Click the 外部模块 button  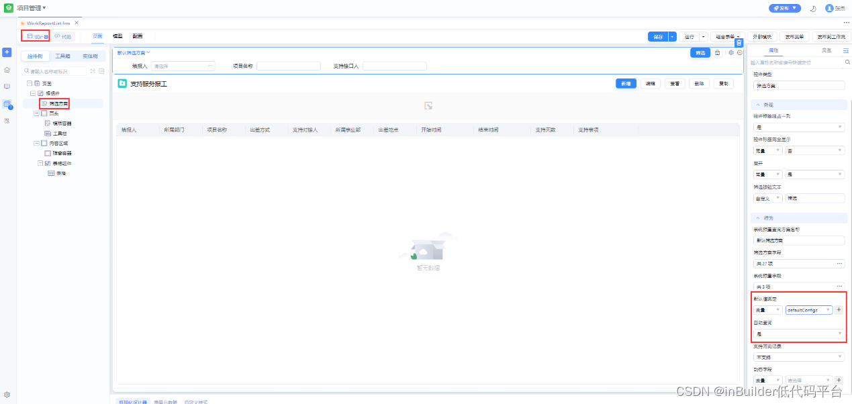(761, 37)
